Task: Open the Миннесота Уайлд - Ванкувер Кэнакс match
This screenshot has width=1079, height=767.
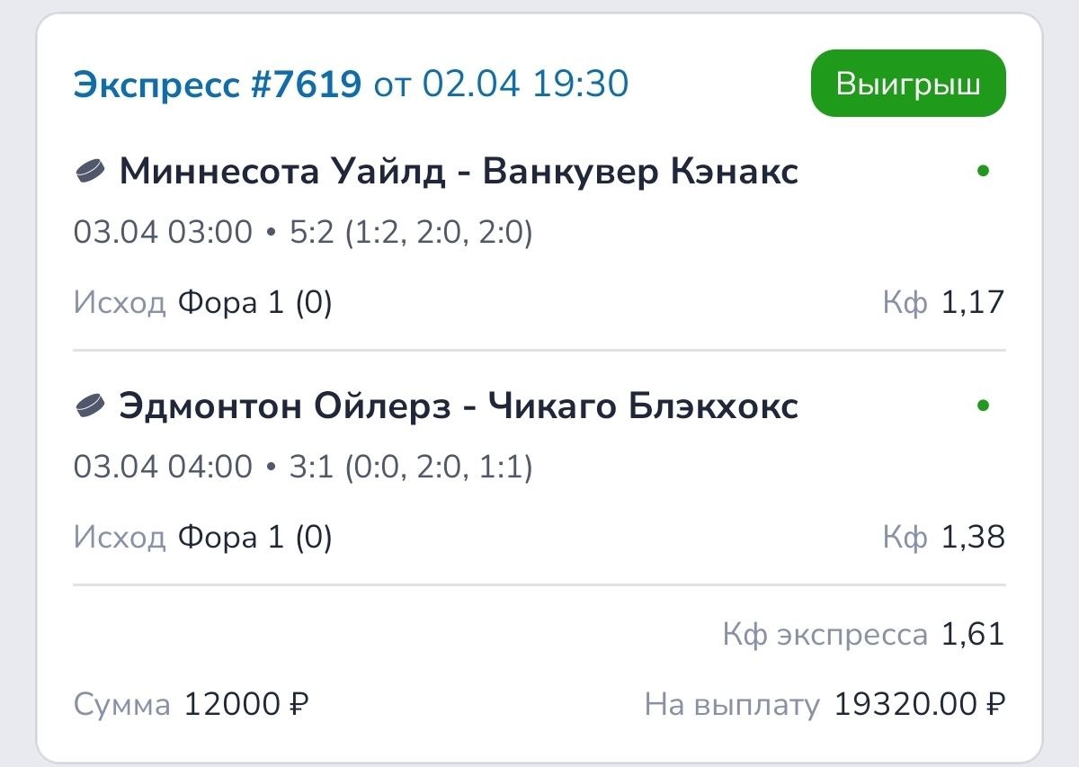Action: point(459,171)
